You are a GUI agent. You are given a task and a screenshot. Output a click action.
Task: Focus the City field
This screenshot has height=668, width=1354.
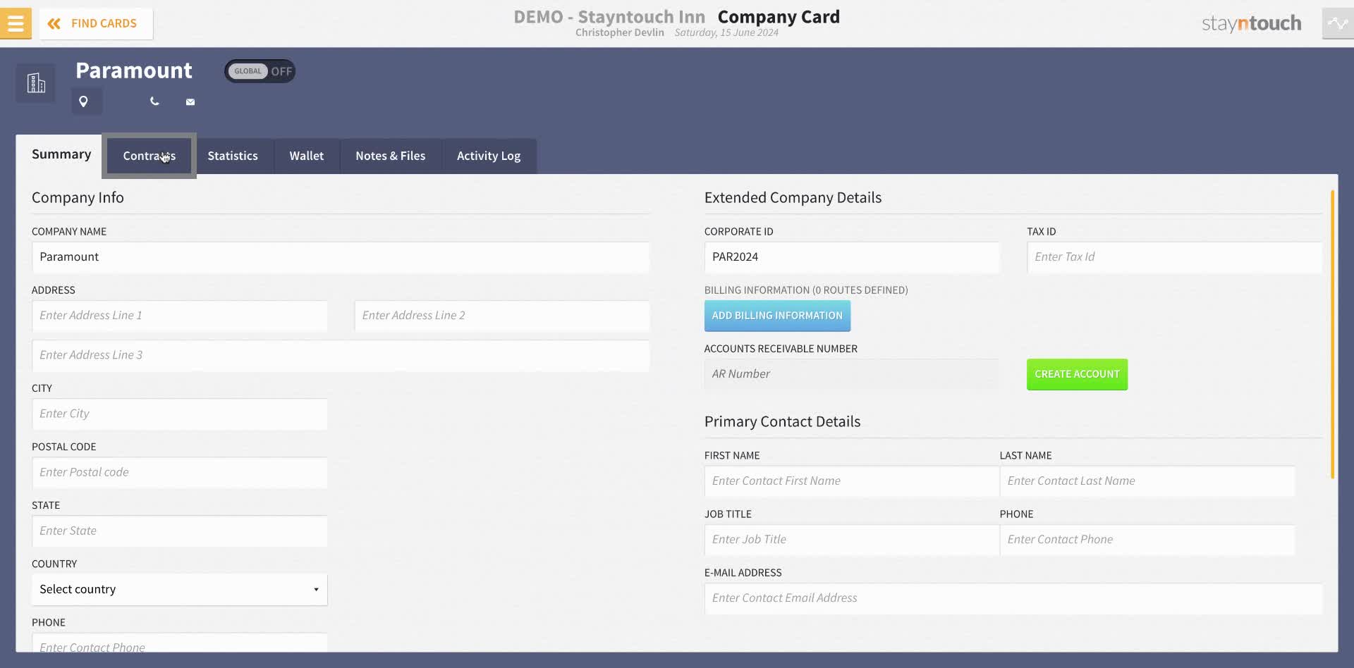(x=179, y=414)
